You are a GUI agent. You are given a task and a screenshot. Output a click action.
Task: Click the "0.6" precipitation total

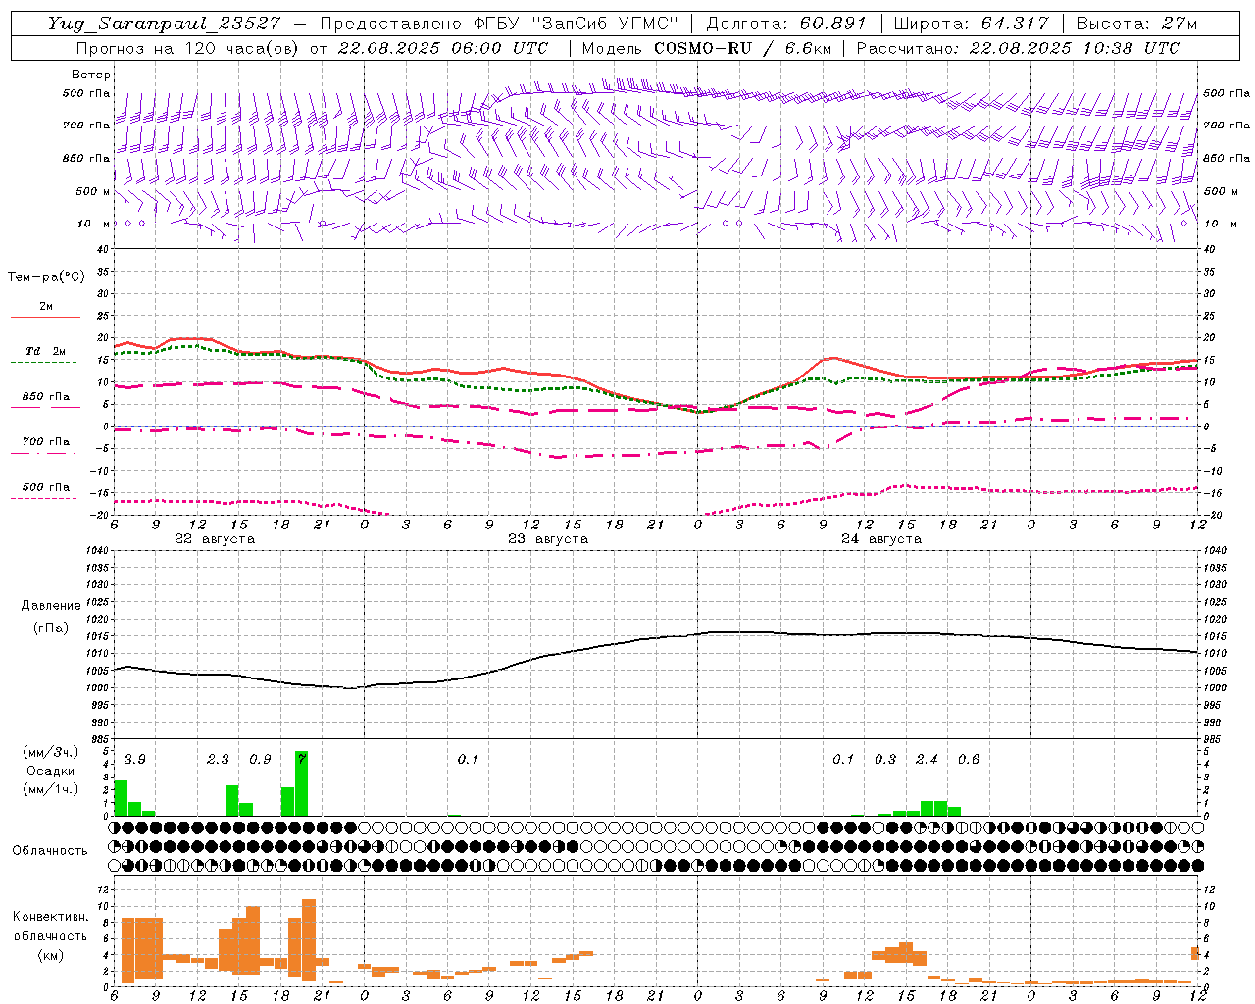point(969,760)
